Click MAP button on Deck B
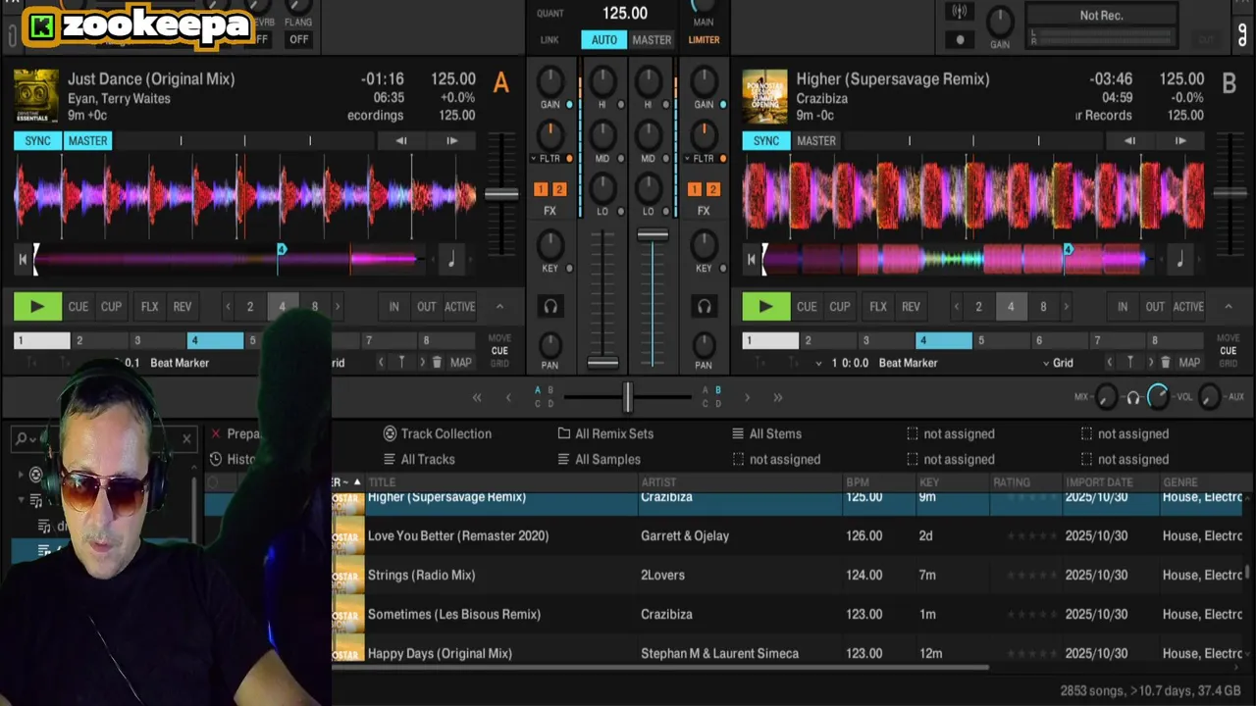This screenshot has height=706, width=1256. pos(1189,363)
